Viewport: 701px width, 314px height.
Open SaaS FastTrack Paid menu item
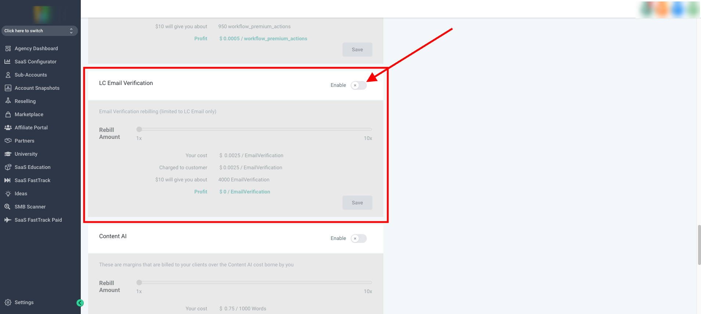pyautogui.click(x=38, y=220)
